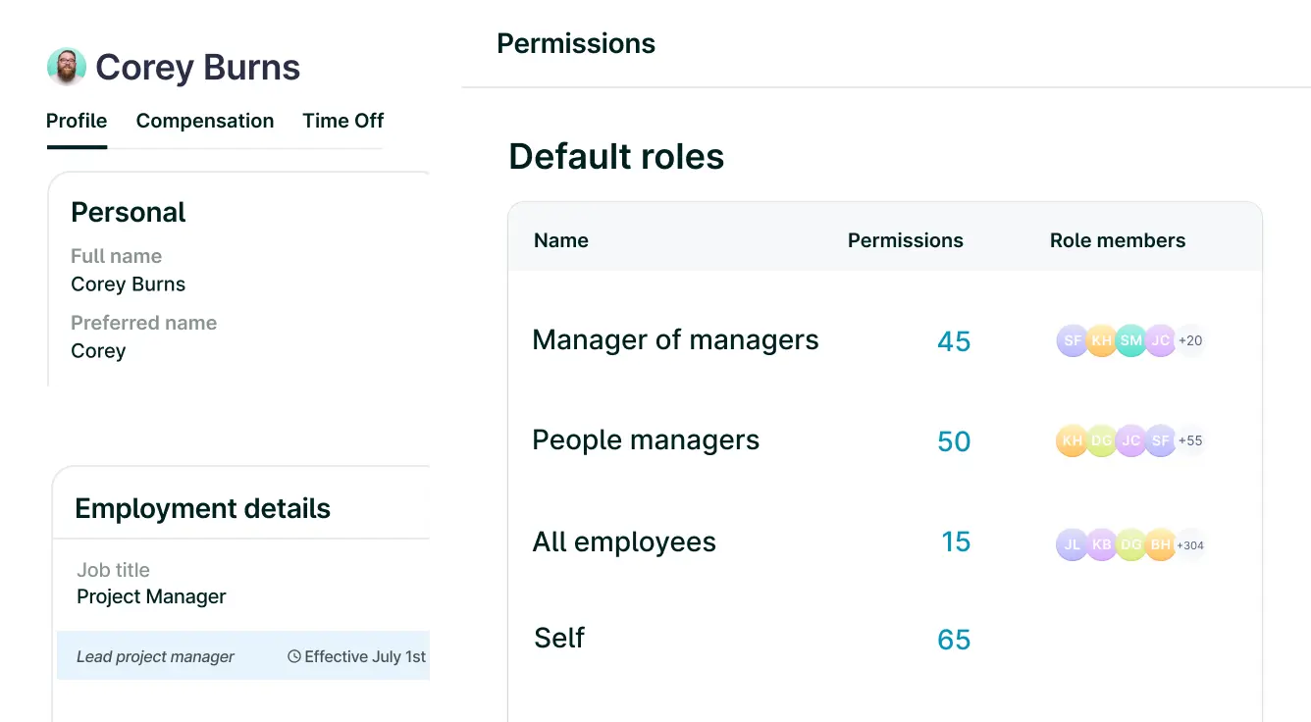Viewport: 1311px width, 722px height.
Task: Switch to the Profile tab
Action: pos(77,121)
